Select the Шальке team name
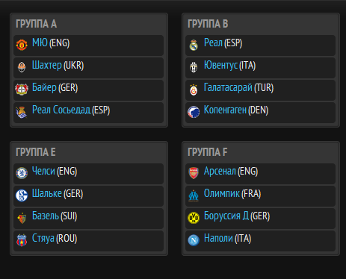This screenshot has height=279, width=346. tap(47, 193)
